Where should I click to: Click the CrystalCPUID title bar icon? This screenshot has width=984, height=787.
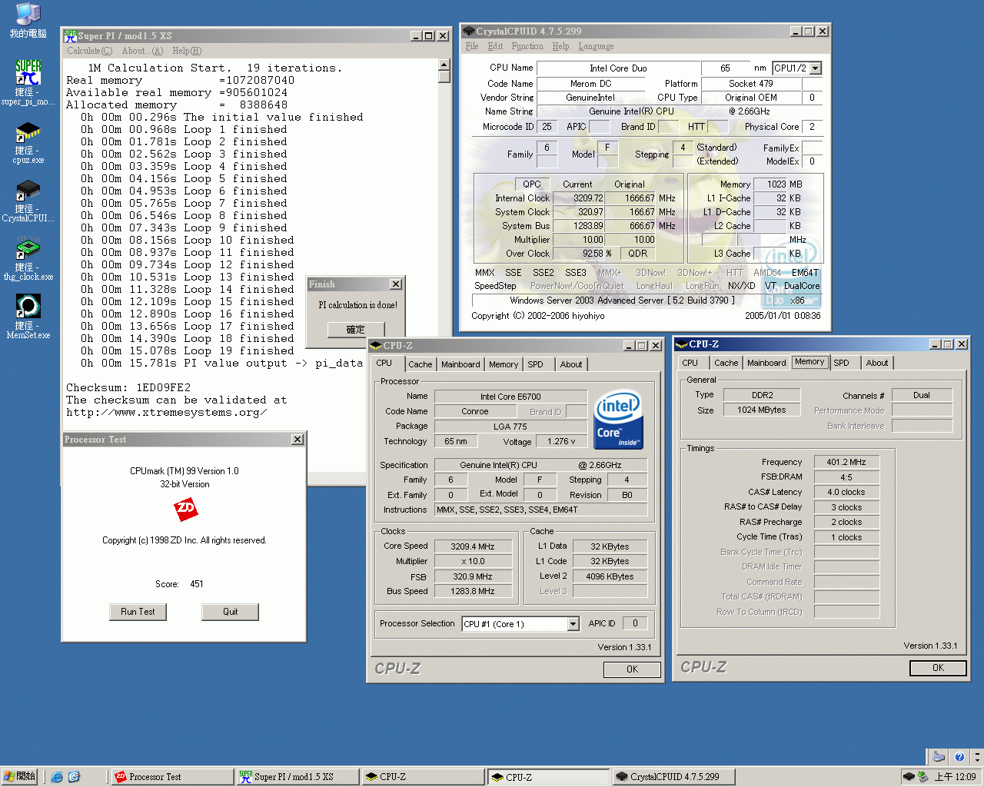coord(468,32)
